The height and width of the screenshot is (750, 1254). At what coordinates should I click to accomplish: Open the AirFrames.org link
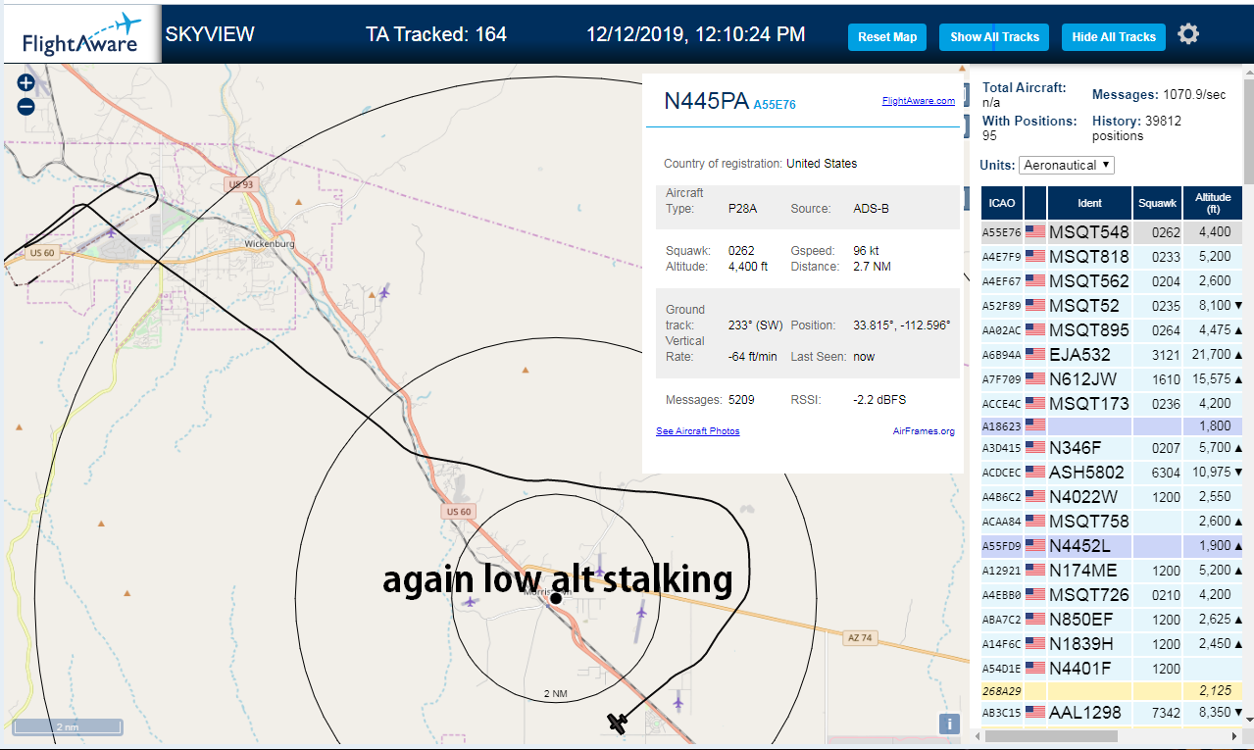(x=924, y=431)
